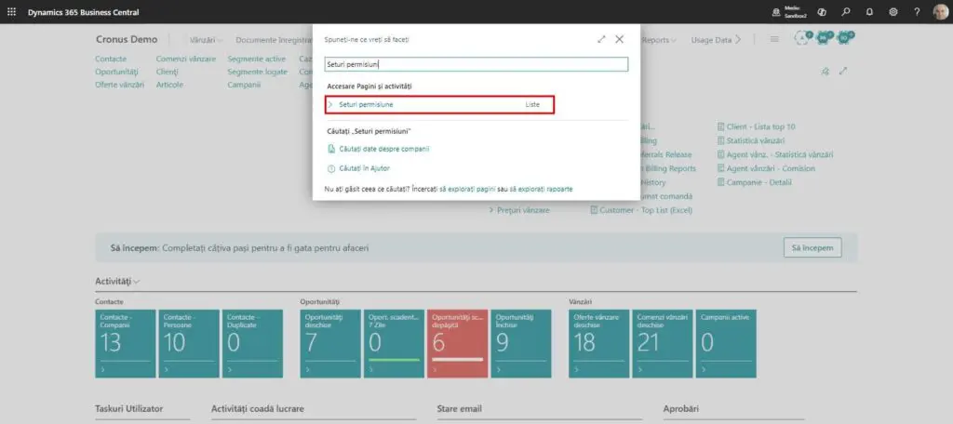
Task: Open the Oportunități închise tile showing 9
Action: coord(521,344)
